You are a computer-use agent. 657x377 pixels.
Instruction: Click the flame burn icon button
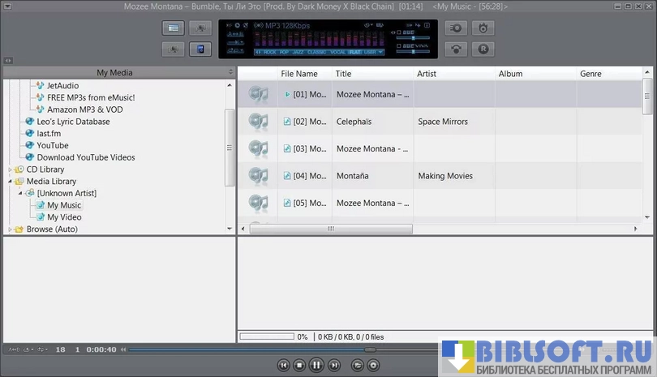coord(483,28)
